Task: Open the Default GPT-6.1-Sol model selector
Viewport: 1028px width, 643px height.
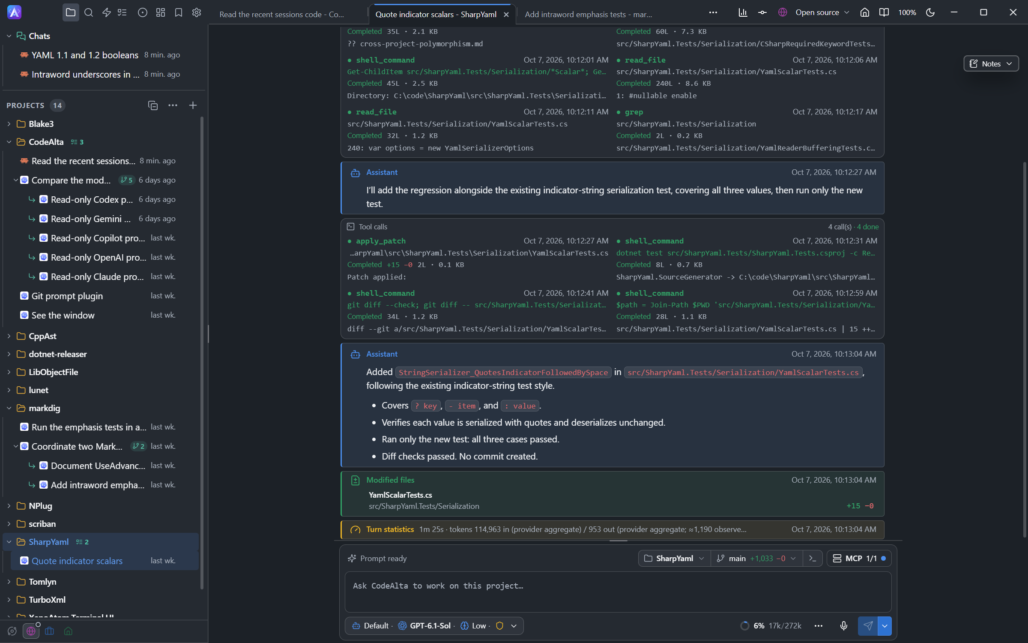Action: (x=434, y=626)
